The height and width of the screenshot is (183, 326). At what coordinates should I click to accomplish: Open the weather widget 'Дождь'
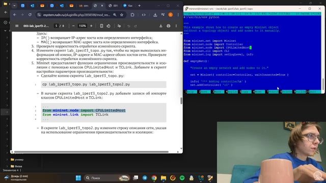click(16, 177)
